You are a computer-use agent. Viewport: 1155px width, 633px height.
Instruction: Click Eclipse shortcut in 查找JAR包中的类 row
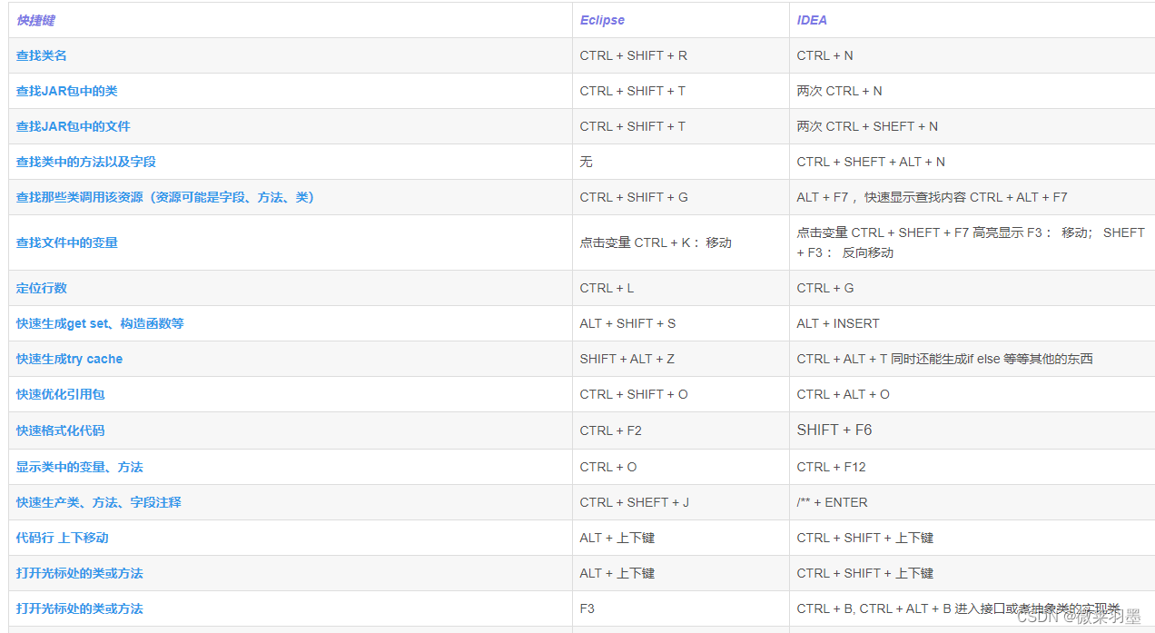pos(633,91)
